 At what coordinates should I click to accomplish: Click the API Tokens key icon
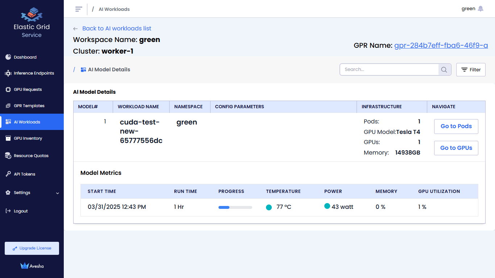(8, 174)
